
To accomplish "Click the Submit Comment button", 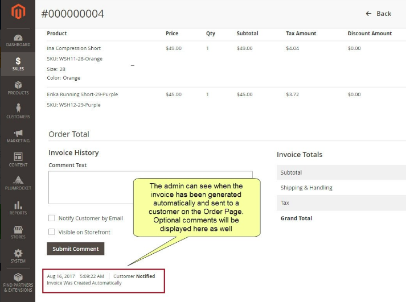I will click(75, 249).
